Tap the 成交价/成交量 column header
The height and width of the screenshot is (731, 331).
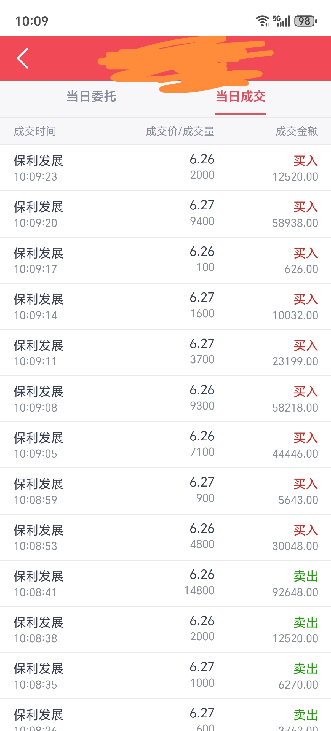[180, 131]
